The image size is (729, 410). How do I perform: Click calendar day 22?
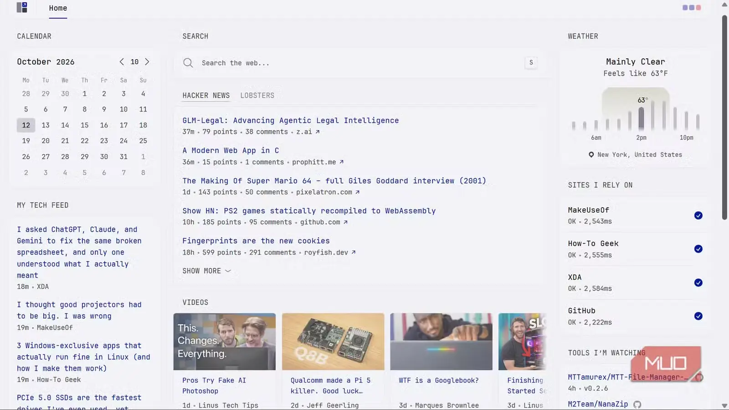(x=85, y=141)
